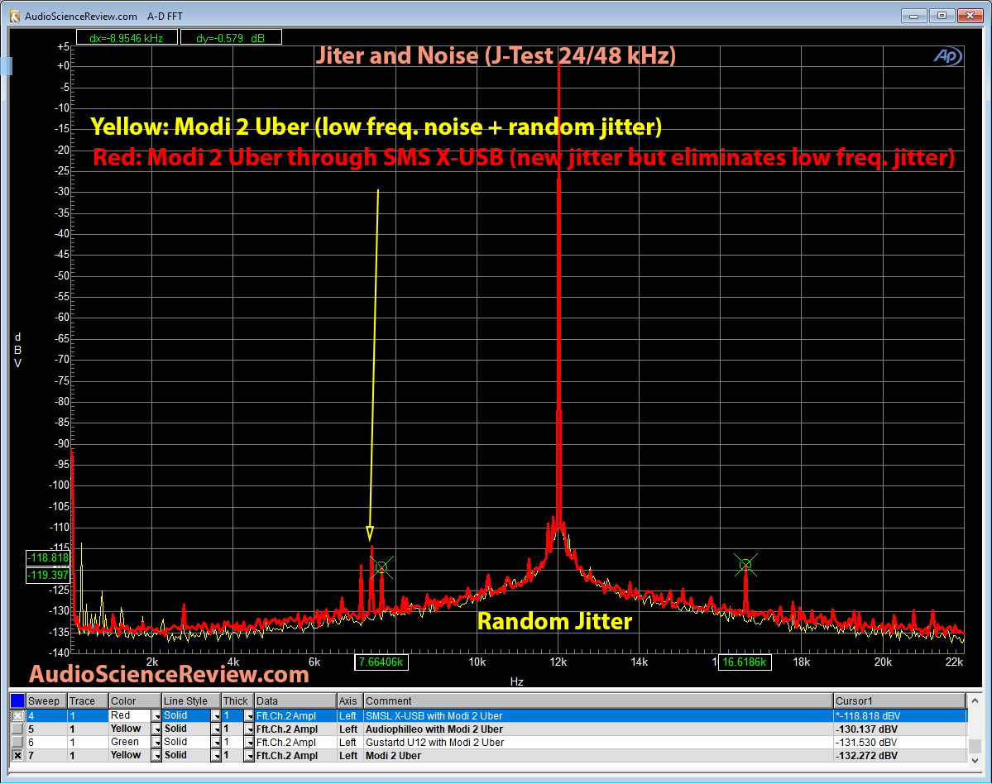Click the app icon in the title bar

(15, 16)
